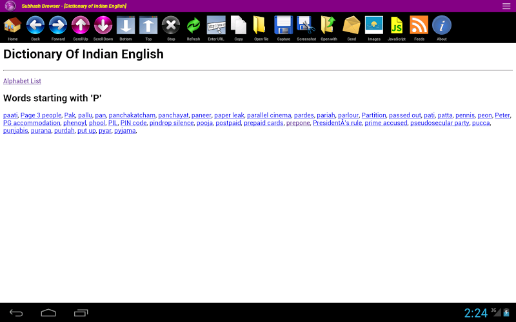Open RSS Feeds icon

point(419,25)
